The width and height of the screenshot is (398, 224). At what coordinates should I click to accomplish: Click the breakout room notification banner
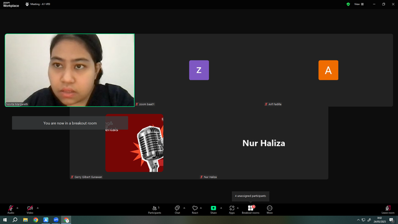click(70, 123)
